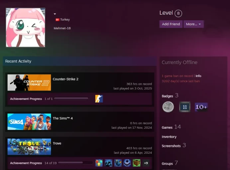Click the 403 hrs on record text
The width and height of the screenshot is (230, 170).
[x=139, y=148]
